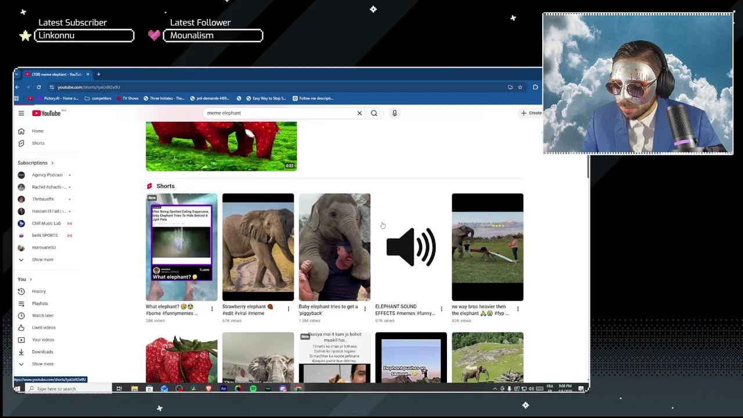Bookmark this page with the star
Image resolution: width=743 pixels, height=418 pixels.
coord(520,87)
